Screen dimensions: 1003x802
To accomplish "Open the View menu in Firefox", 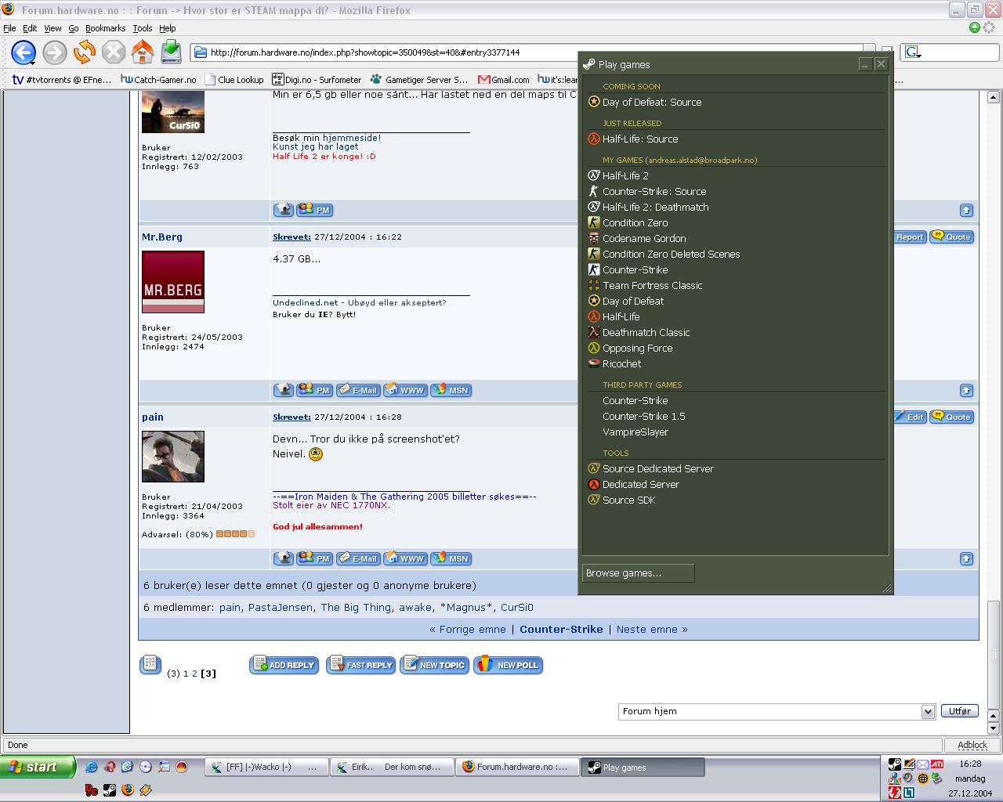I will click(x=53, y=28).
